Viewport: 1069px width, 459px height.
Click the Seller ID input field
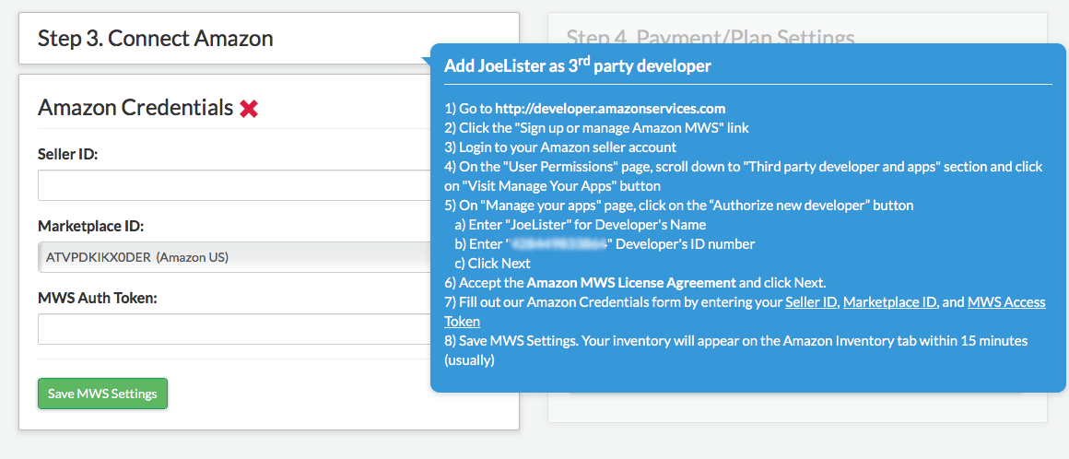pos(234,185)
